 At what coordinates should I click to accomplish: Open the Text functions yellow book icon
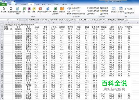click(34, 9)
